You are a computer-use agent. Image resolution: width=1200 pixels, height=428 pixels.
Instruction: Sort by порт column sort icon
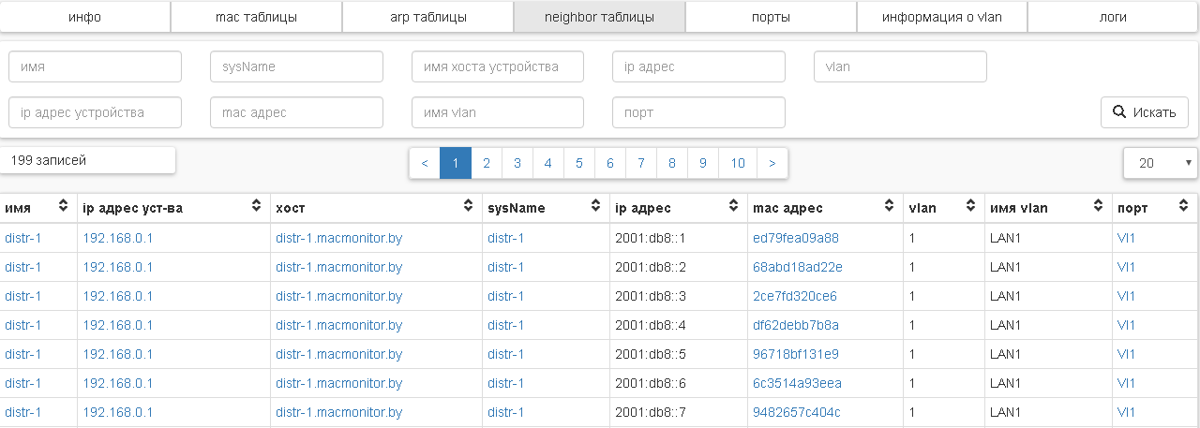pos(1186,207)
